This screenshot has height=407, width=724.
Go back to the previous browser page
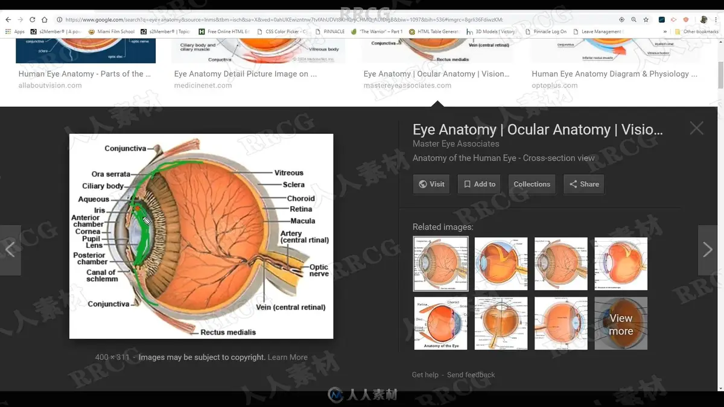click(x=8, y=20)
